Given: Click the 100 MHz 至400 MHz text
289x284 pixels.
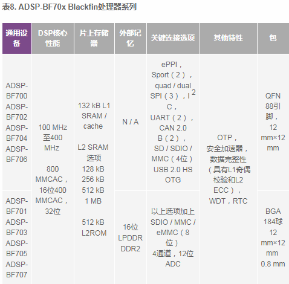Looking at the screenshot, I should point(53,138).
